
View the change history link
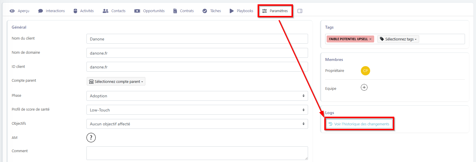click(359, 124)
